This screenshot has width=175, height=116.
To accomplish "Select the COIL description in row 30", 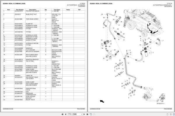I will 27,92.
